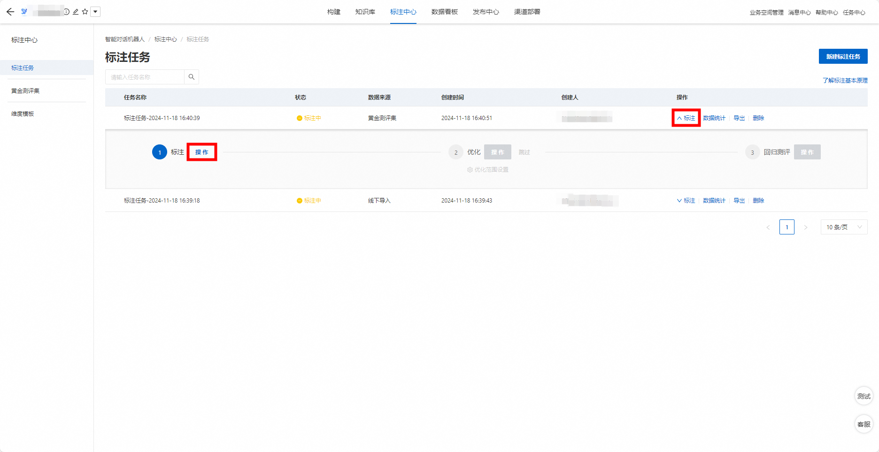879x452 pixels.
Task: Click the search magnifier icon
Action: coord(192,77)
